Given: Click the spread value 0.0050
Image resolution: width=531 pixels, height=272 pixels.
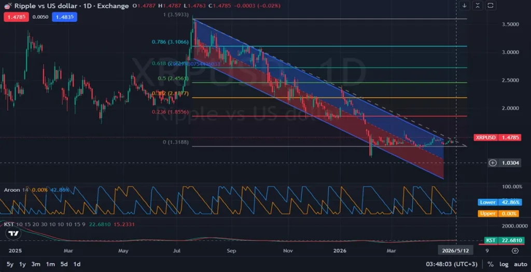Looking at the screenshot, I should tap(40, 17).
